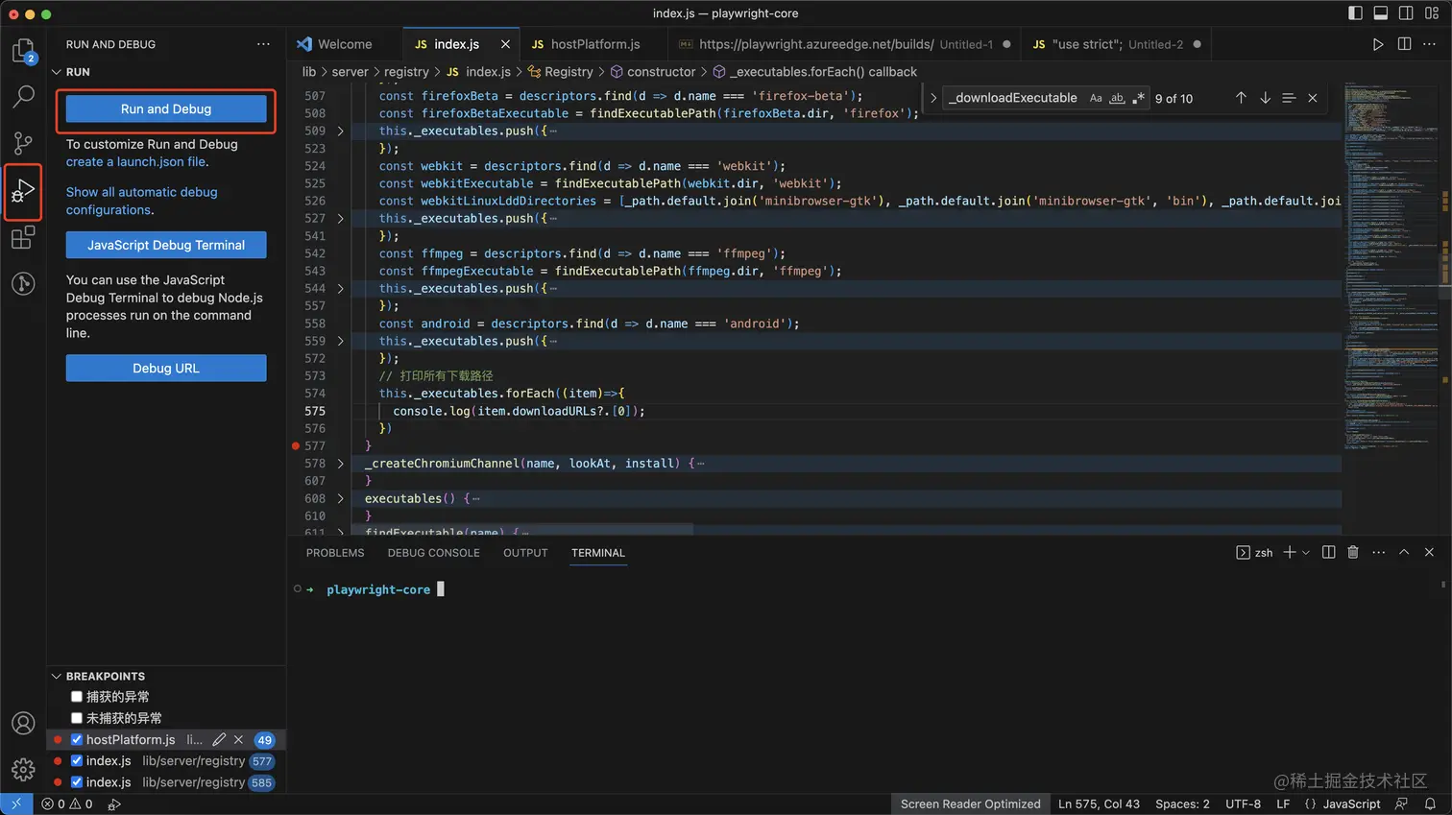Viewport: 1452px width, 815px height.
Task: Toggle Use Regular Expression in find widget
Action: point(1139,98)
